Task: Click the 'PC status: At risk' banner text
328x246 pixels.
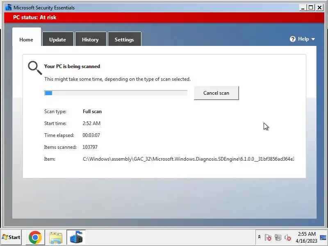Action: (35, 17)
